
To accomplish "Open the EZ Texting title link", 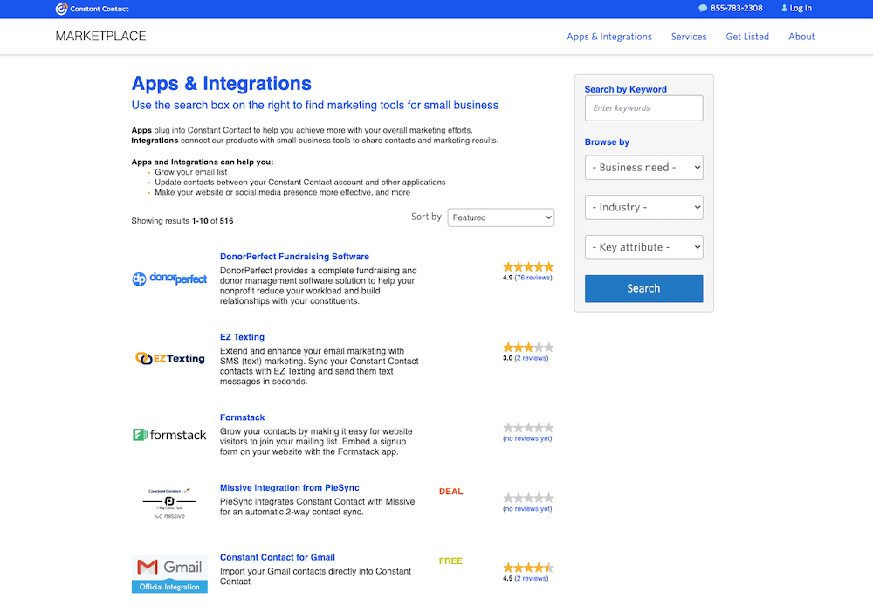I will point(242,337).
